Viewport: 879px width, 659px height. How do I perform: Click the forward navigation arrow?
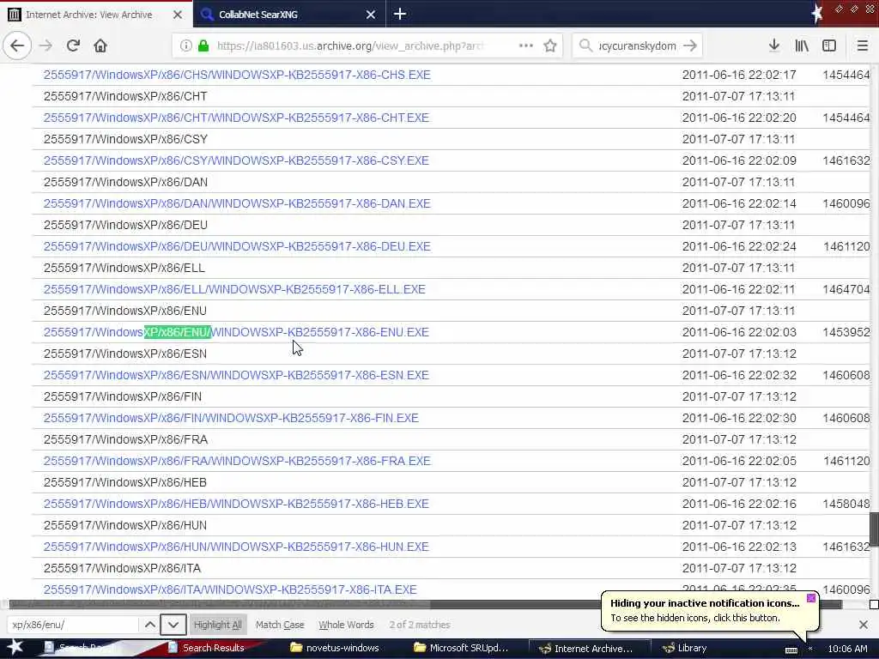click(45, 45)
